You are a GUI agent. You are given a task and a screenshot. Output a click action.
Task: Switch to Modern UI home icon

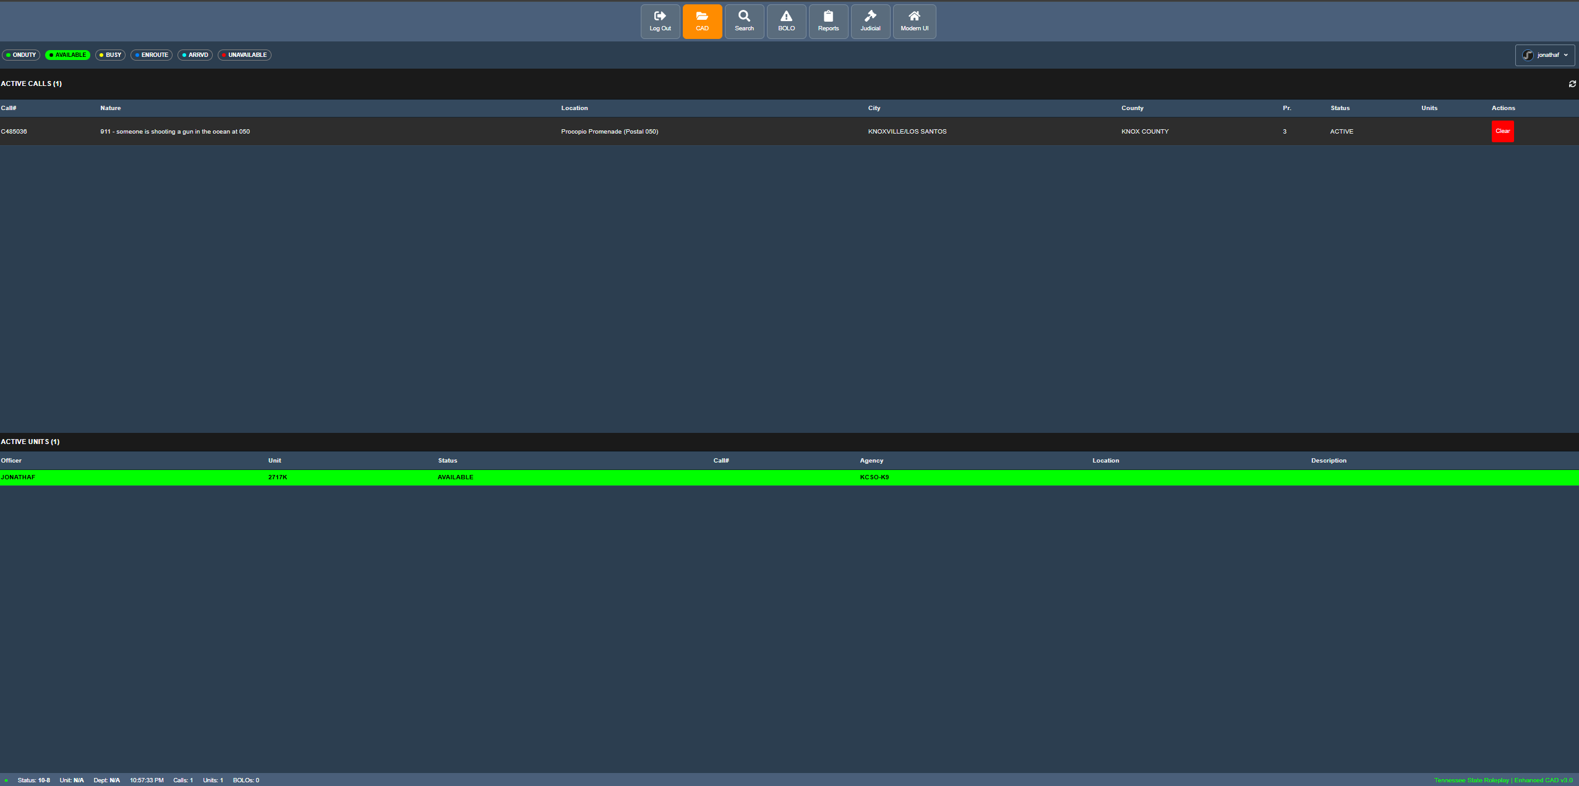(914, 22)
